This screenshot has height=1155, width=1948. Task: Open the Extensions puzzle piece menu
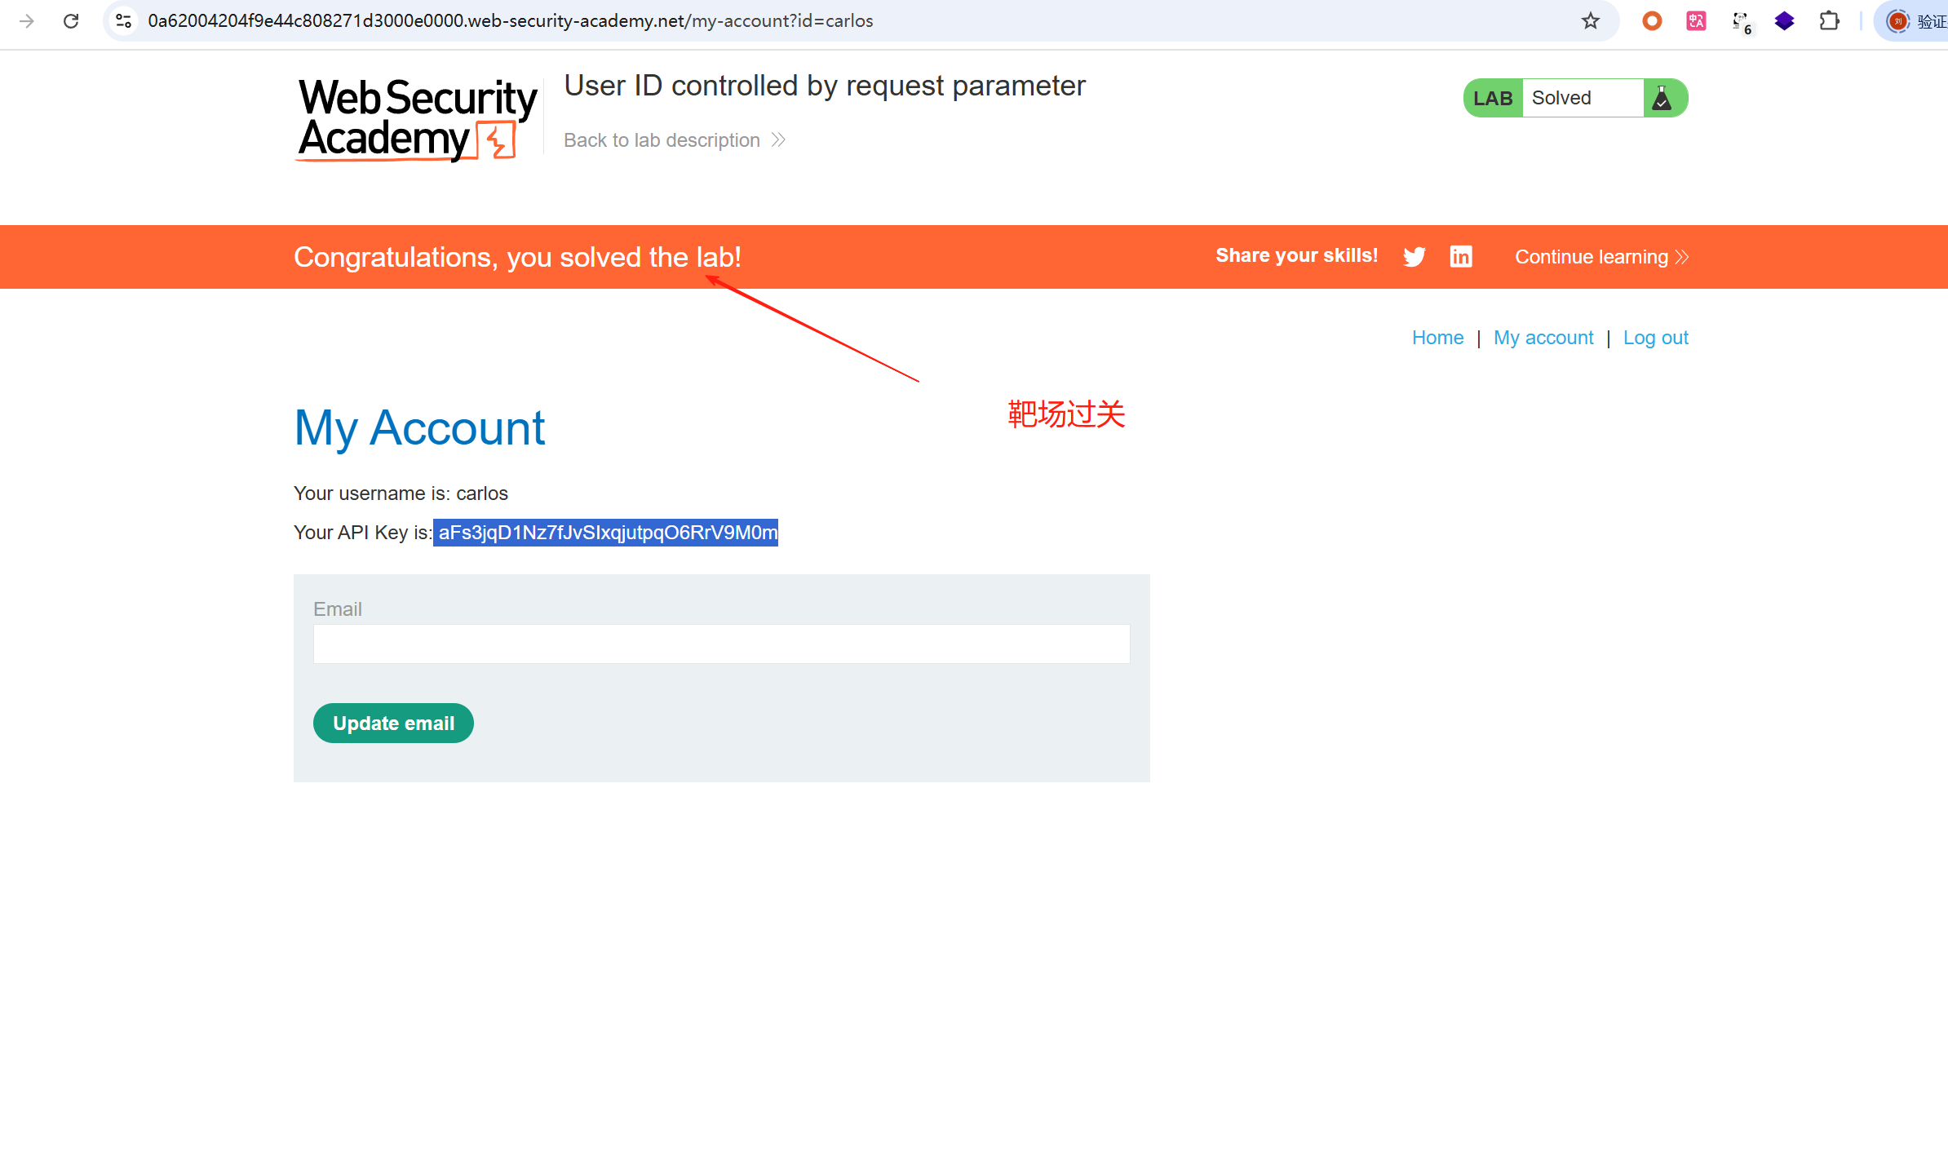(1829, 21)
